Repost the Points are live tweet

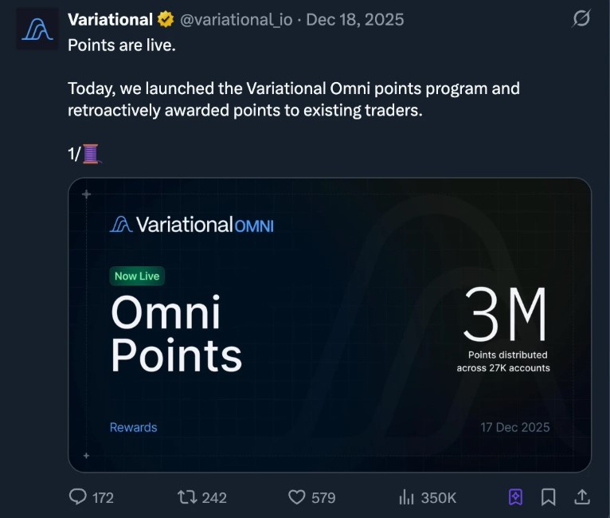tap(186, 497)
